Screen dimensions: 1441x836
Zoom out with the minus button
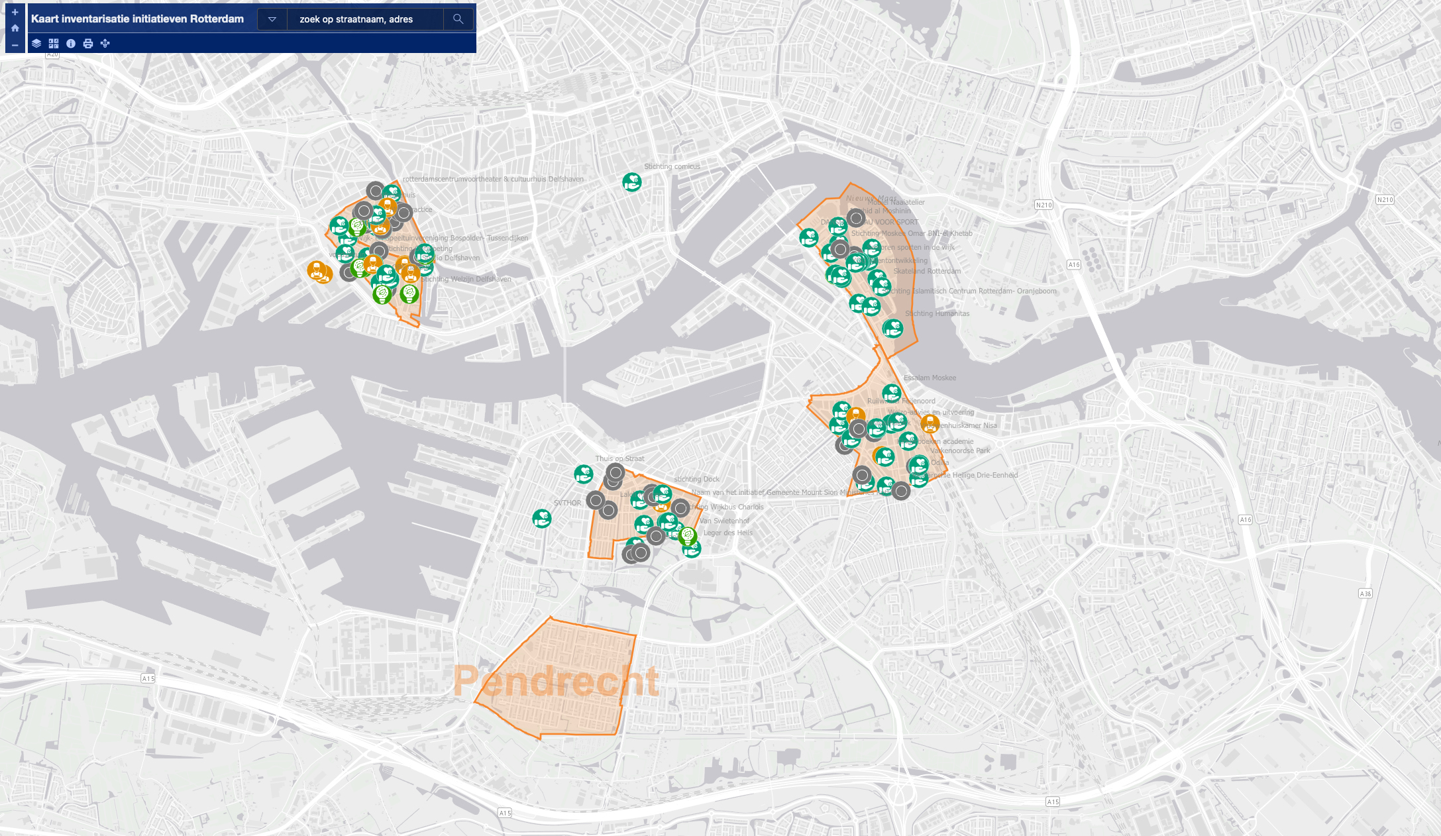click(x=15, y=44)
